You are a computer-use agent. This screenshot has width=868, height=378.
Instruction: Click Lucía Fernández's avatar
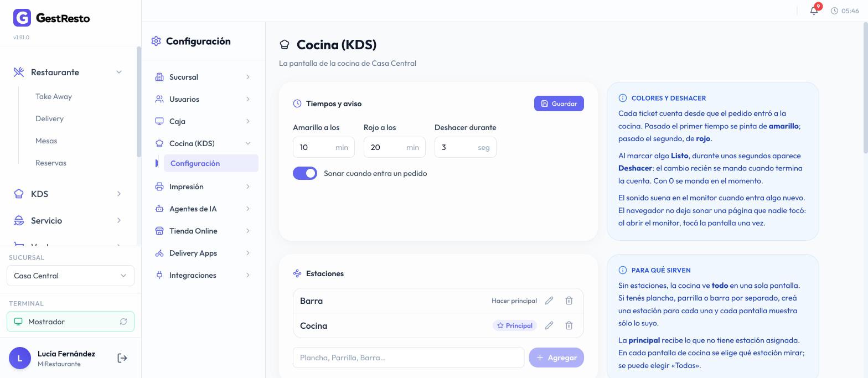click(20, 358)
